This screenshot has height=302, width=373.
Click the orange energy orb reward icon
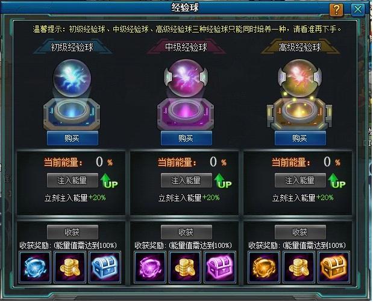point(263,268)
